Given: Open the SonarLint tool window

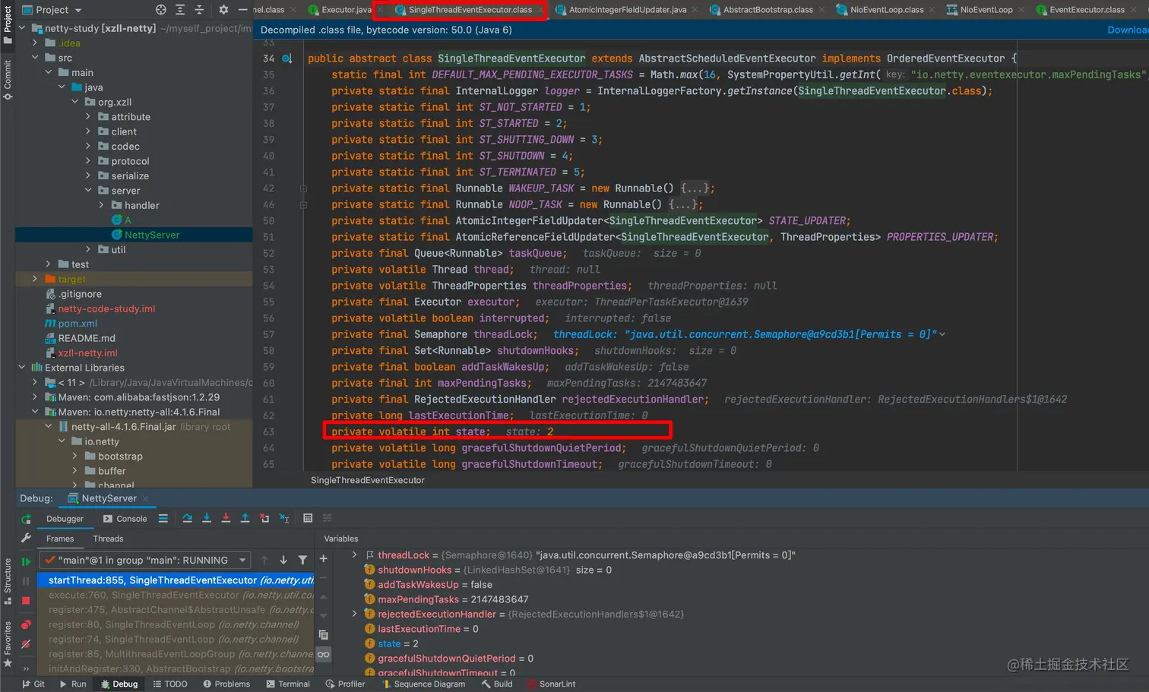Looking at the screenshot, I should point(552,684).
